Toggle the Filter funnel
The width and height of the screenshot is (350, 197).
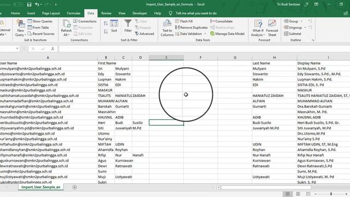coord(128,26)
